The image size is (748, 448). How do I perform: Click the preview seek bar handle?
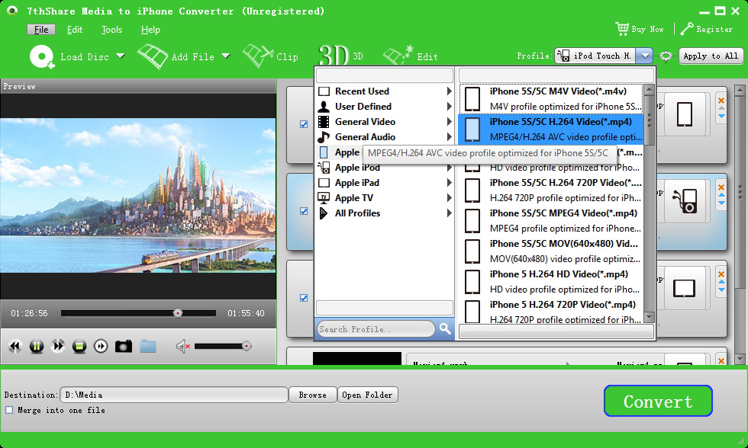[177, 313]
